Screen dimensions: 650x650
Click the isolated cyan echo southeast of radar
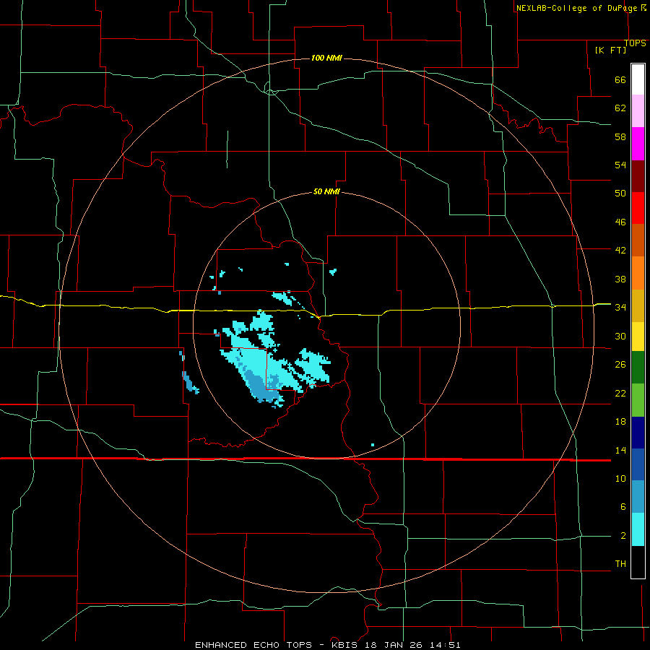372,445
